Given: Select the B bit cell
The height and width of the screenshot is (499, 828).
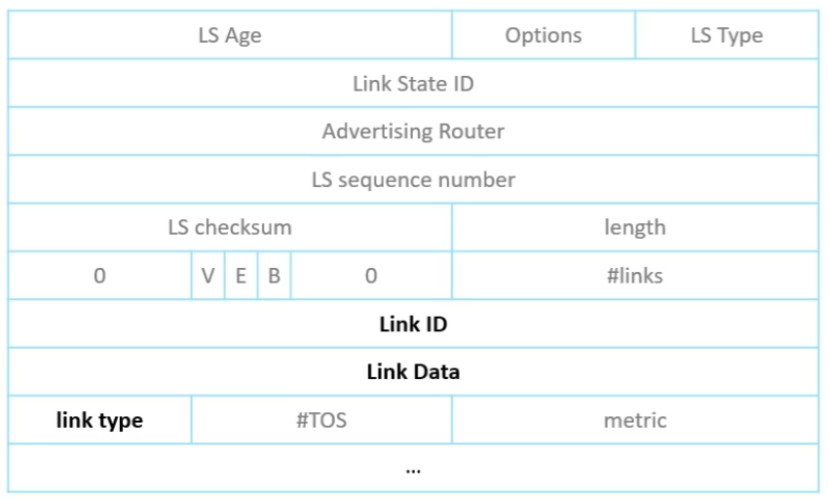Looking at the screenshot, I should [275, 276].
